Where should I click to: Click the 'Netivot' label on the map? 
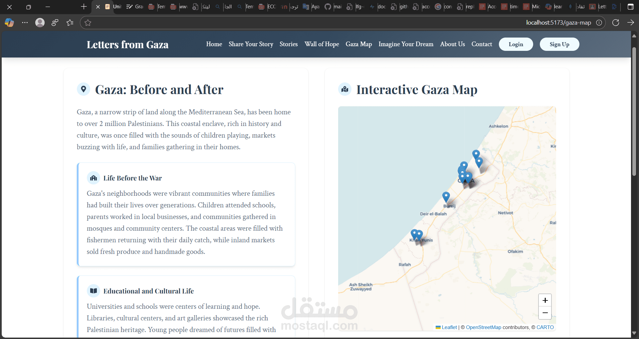(x=506, y=213)
